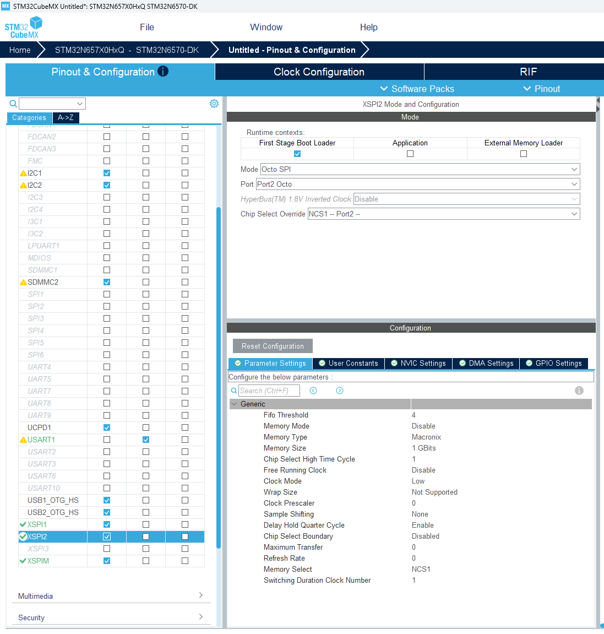The image size is (604, 634).
Task: Toggle USB1_OTG_HS first column checkbox
Action: point(107,500)
